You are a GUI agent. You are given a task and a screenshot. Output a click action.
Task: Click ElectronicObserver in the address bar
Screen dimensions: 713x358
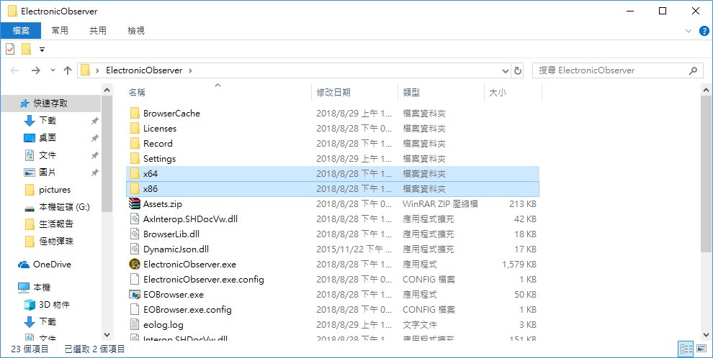tap(144, 70)
